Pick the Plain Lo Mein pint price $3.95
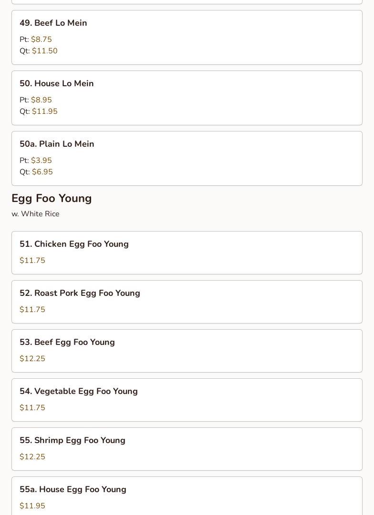 pyautogui.click(x=42, y=160)
